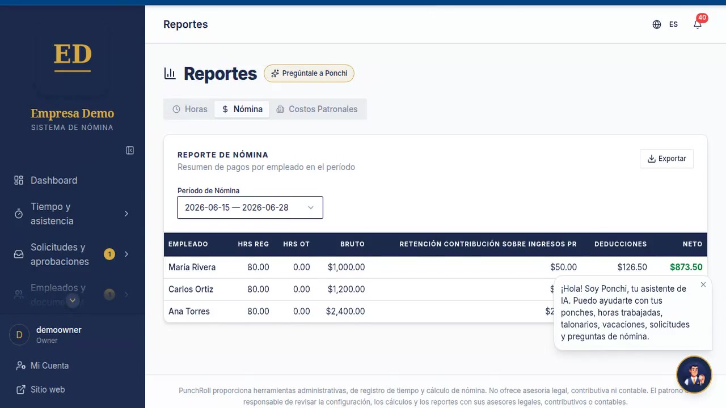Click Carlos Ortiz's gross $1,200.00
Viewport: 726px width, 408px height.
pos(346,289)
